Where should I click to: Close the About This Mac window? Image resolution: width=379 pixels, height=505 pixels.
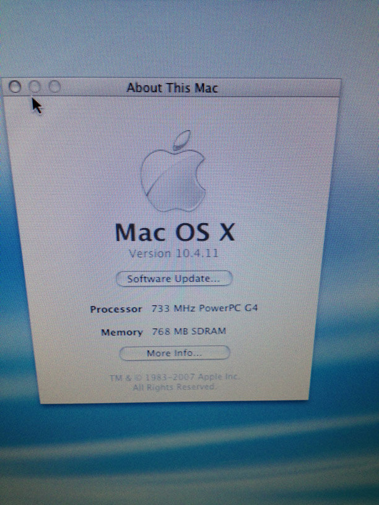pos(14,87)
